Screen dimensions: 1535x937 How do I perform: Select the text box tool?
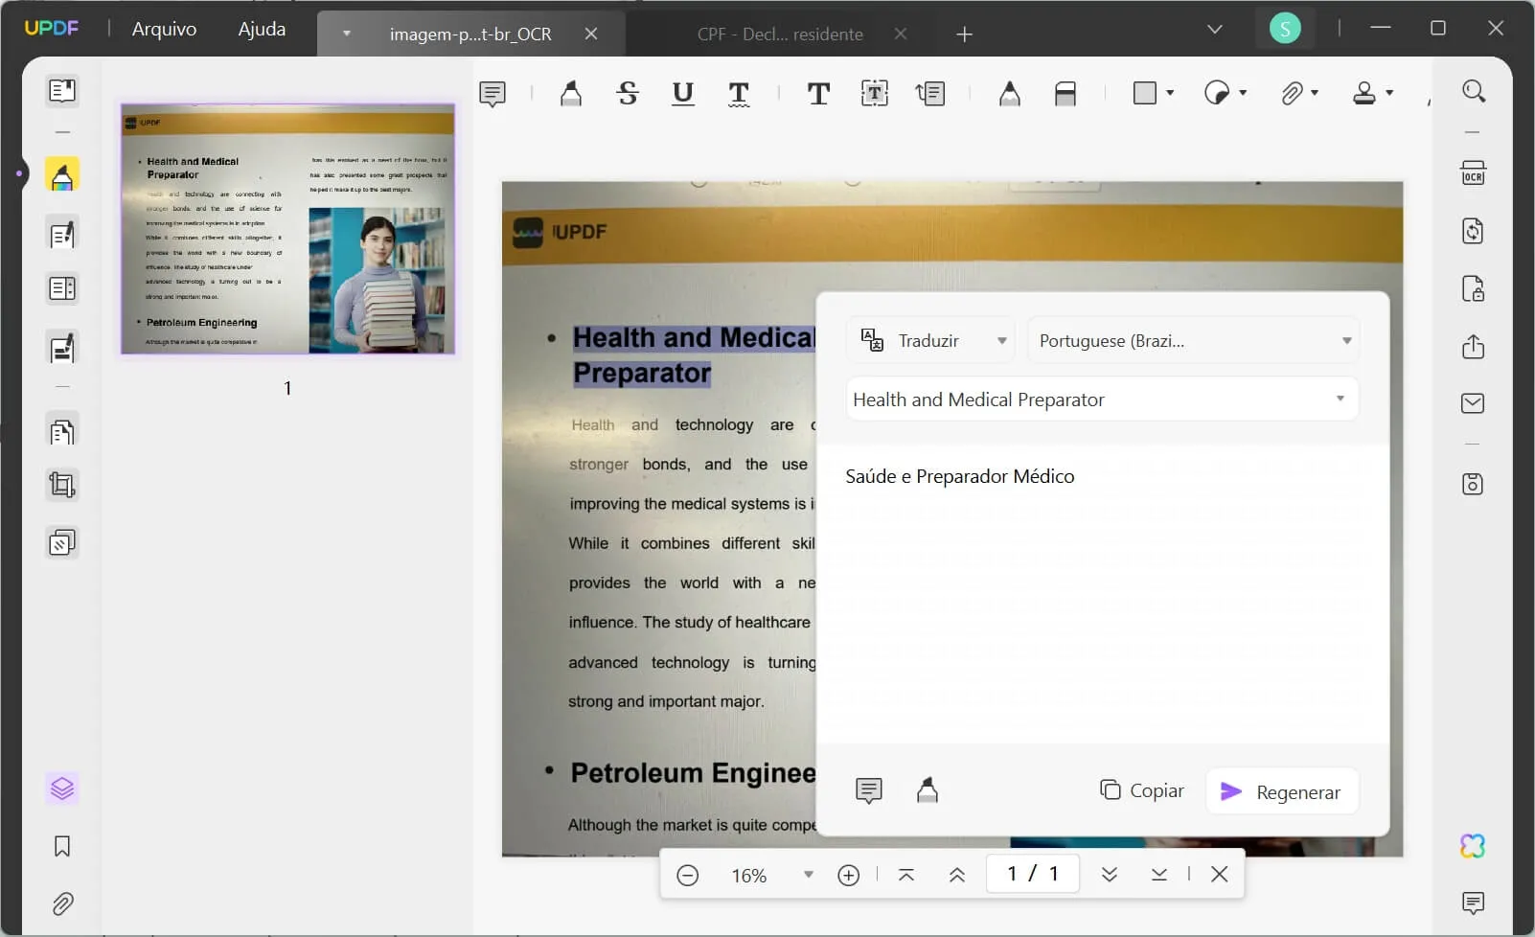pyautogui.click(x=874, y=93)
